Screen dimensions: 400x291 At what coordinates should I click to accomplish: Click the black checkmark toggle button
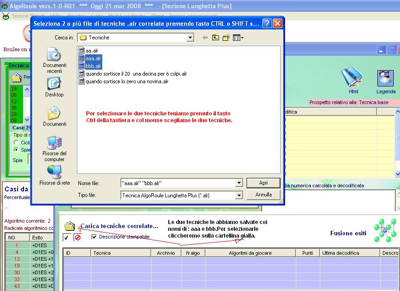67,237
